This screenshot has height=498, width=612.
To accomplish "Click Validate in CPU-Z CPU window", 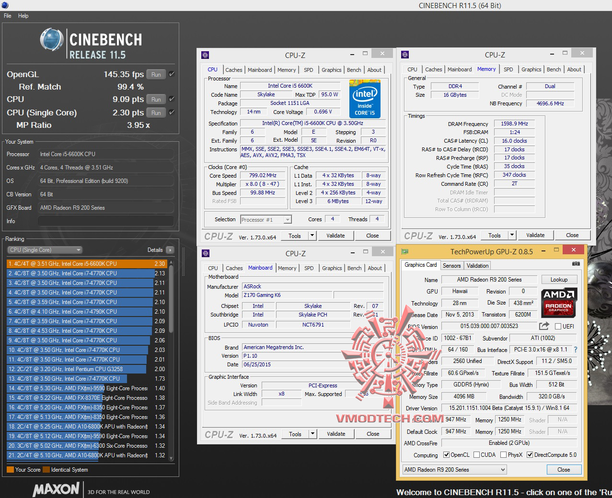I will [335, 236].
